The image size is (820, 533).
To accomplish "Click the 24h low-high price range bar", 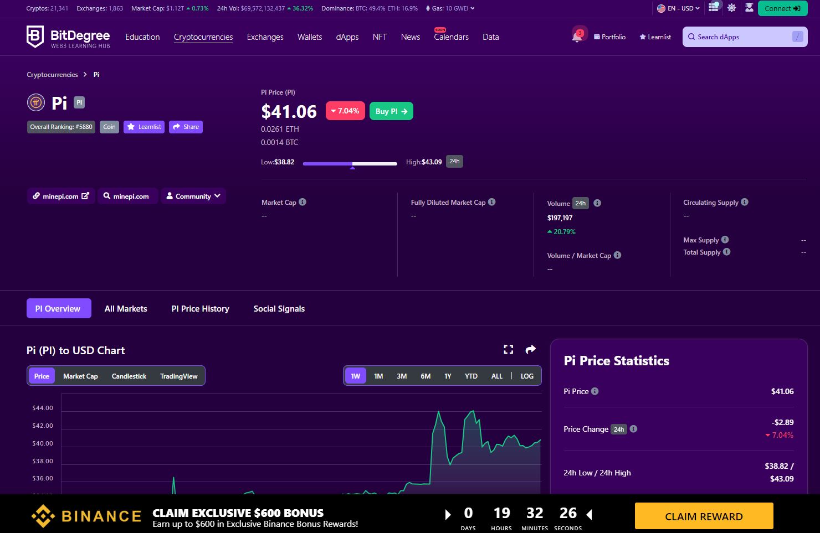I will pos(350,164).
